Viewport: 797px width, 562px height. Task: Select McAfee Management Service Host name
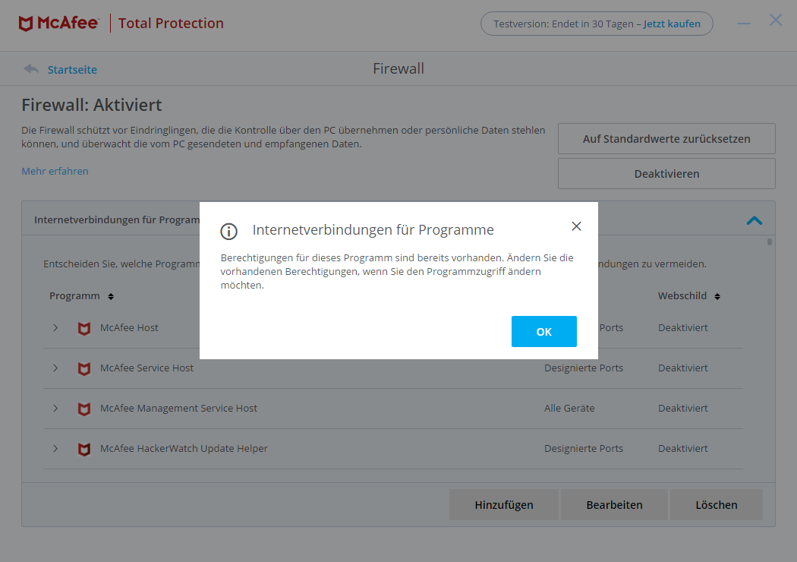point(178,409)
